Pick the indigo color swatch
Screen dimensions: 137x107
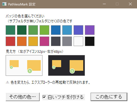[78, 30]
